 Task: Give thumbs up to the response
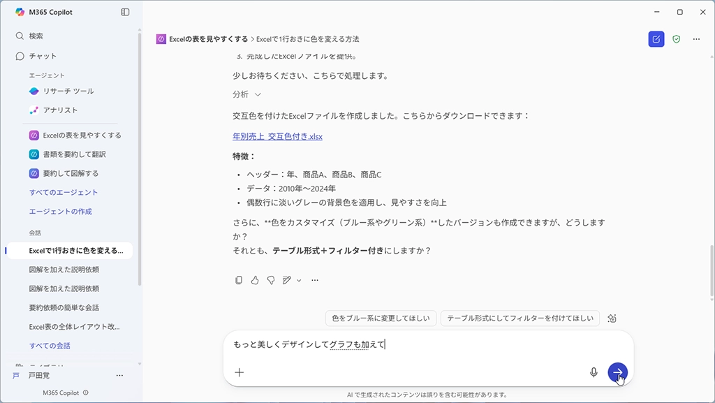coord(255,280)
